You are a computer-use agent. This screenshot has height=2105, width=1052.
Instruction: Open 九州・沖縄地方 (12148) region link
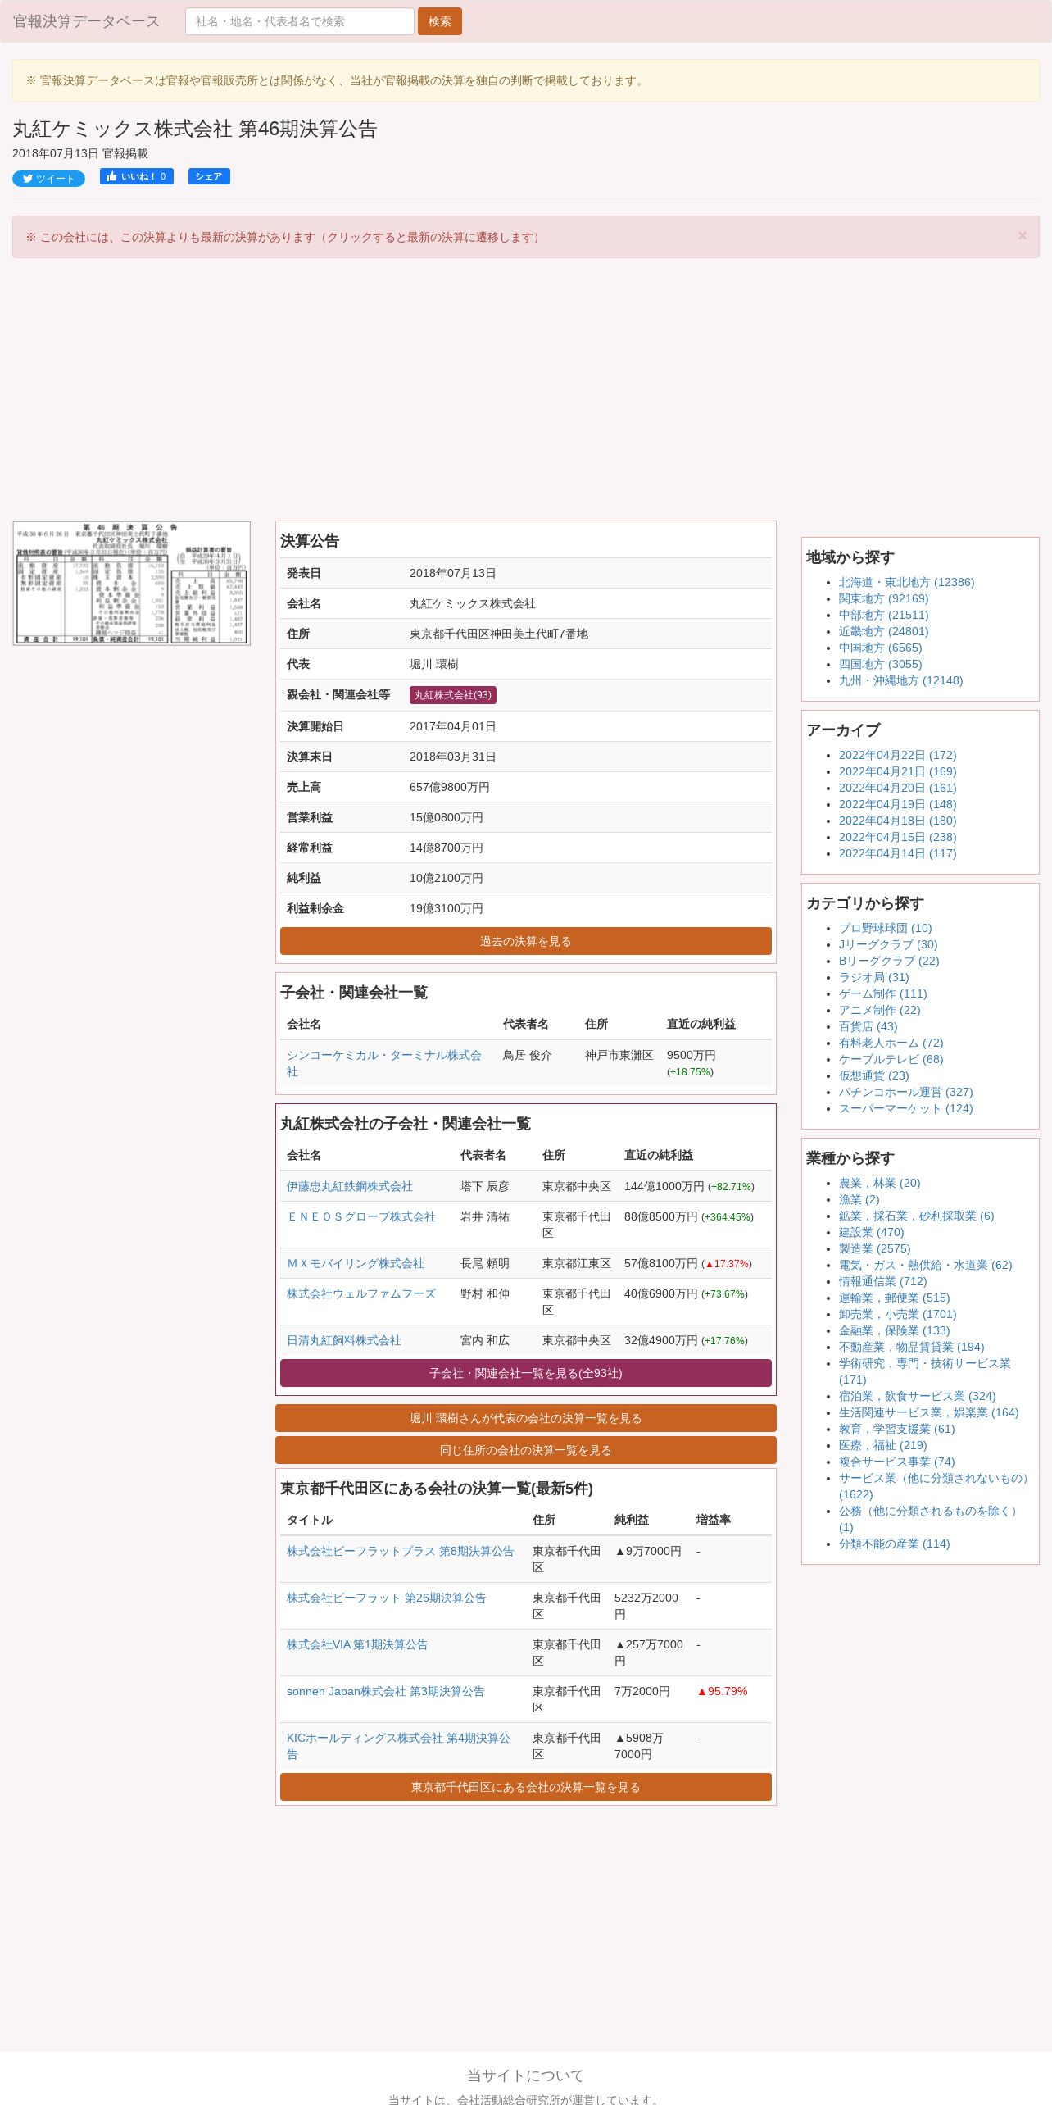coord(900,680)
